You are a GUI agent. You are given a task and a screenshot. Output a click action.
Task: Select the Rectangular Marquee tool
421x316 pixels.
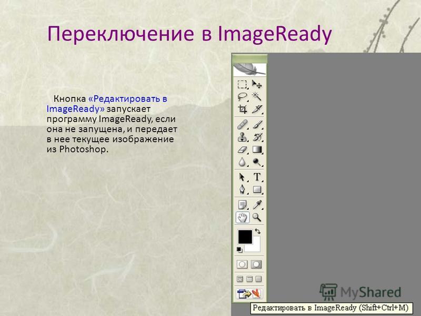[x=242, y=84]
